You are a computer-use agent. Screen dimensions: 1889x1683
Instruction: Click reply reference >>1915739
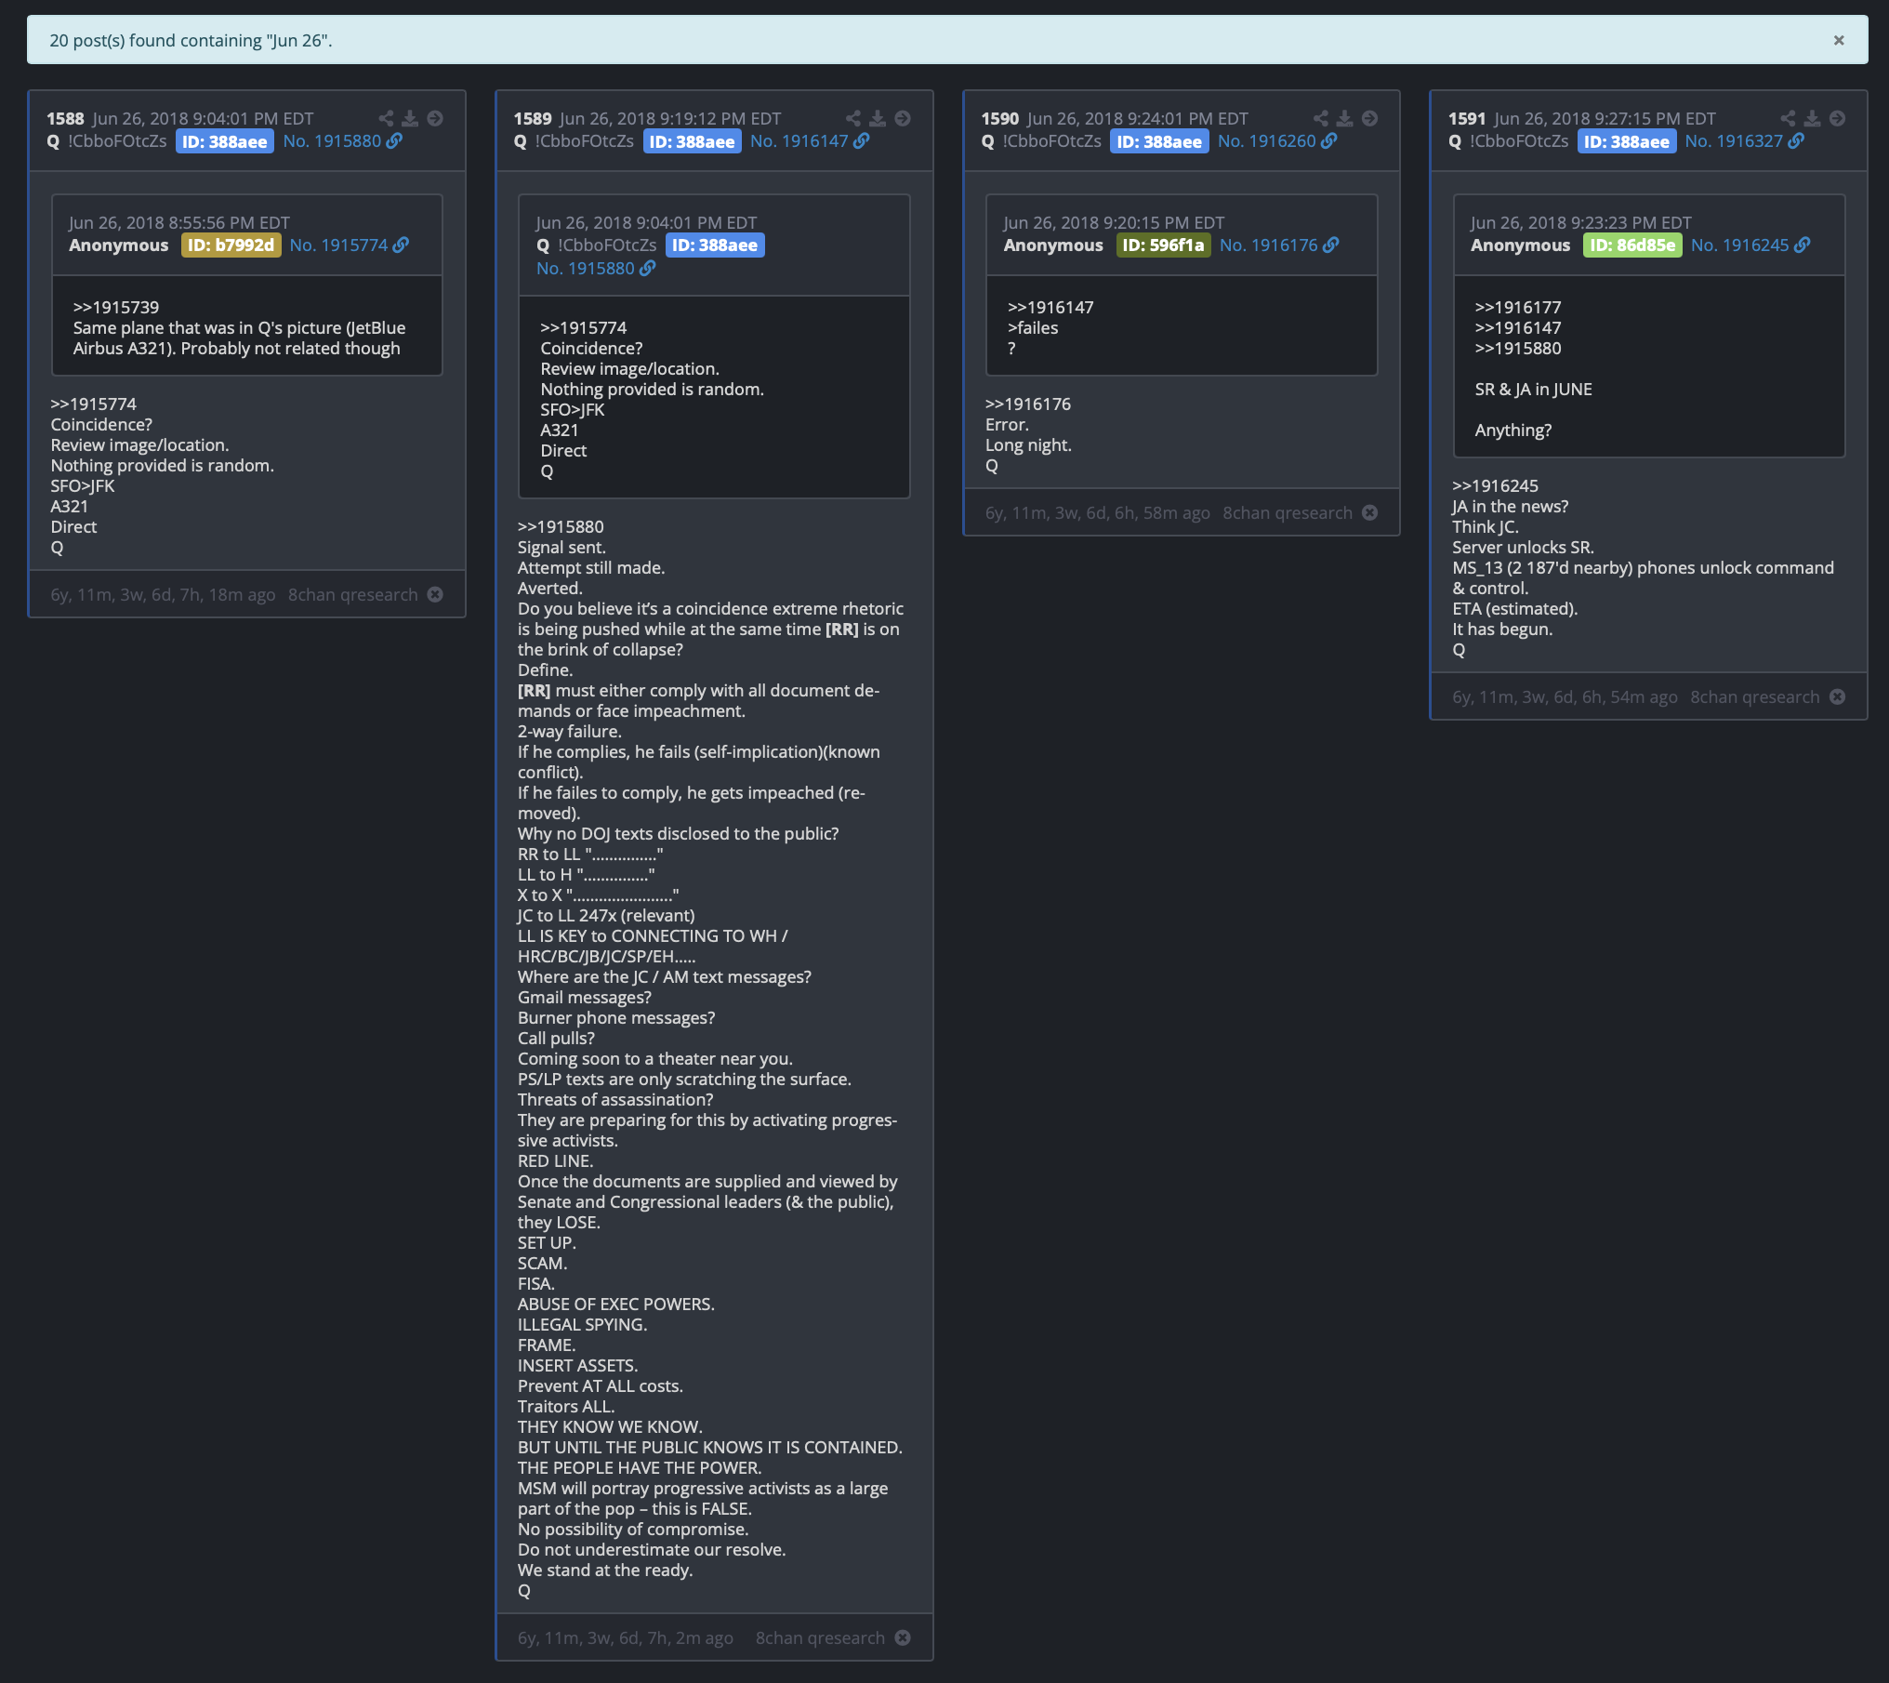pos(116,308)
